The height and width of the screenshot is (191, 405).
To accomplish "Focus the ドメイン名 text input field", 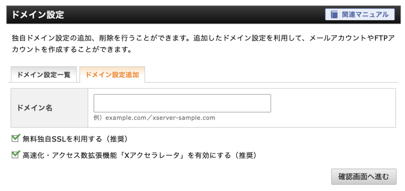I will 182,103.
